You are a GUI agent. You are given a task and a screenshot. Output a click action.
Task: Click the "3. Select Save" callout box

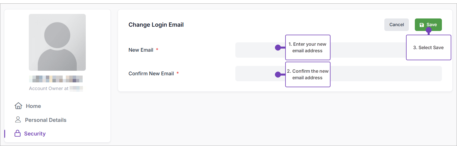[x=428, y=48]
